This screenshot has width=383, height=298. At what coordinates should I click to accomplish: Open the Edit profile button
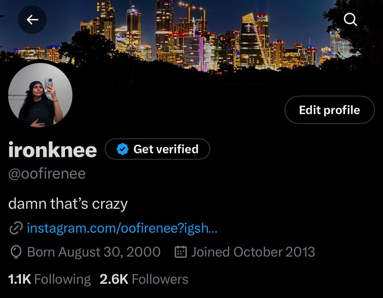[329, 110]
